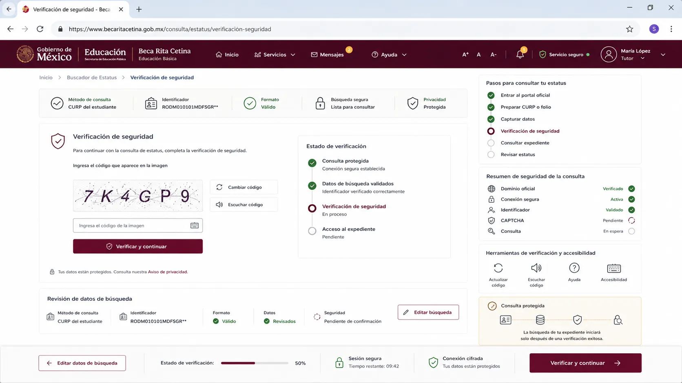682x383 pixels.
Task: Click the virtual keyboard icon in code field
Action: [194, 225]
